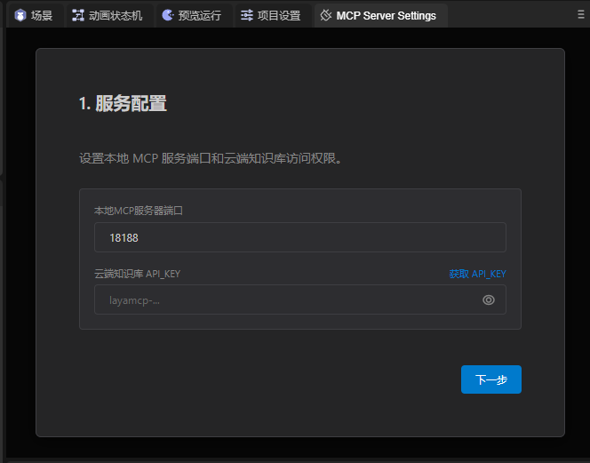Toggle API key visibility with eye icon
Screen dimensions: 590x463
488,299
